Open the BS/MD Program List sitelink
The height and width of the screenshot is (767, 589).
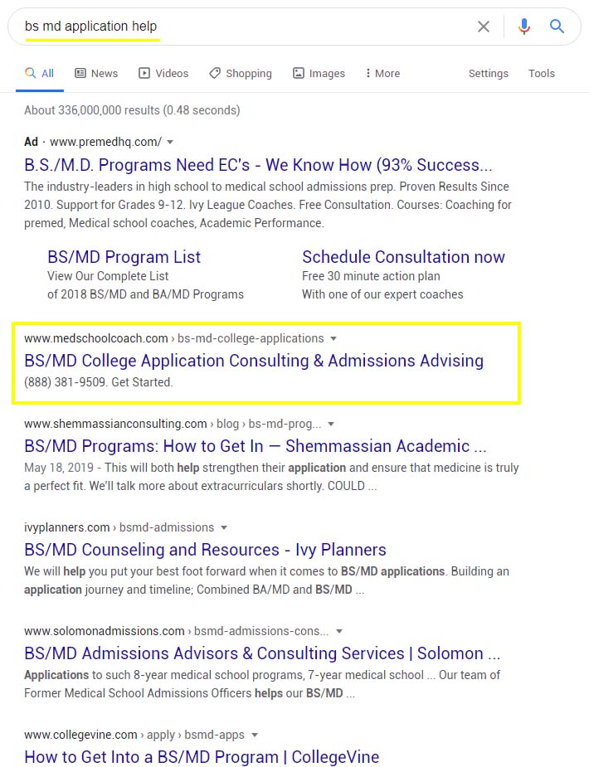pos(124,257)
